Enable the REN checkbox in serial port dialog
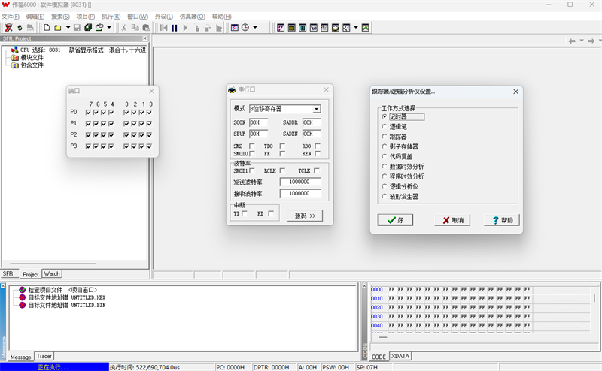This screenshot has height=371, width=602. (x=318, y=154)
